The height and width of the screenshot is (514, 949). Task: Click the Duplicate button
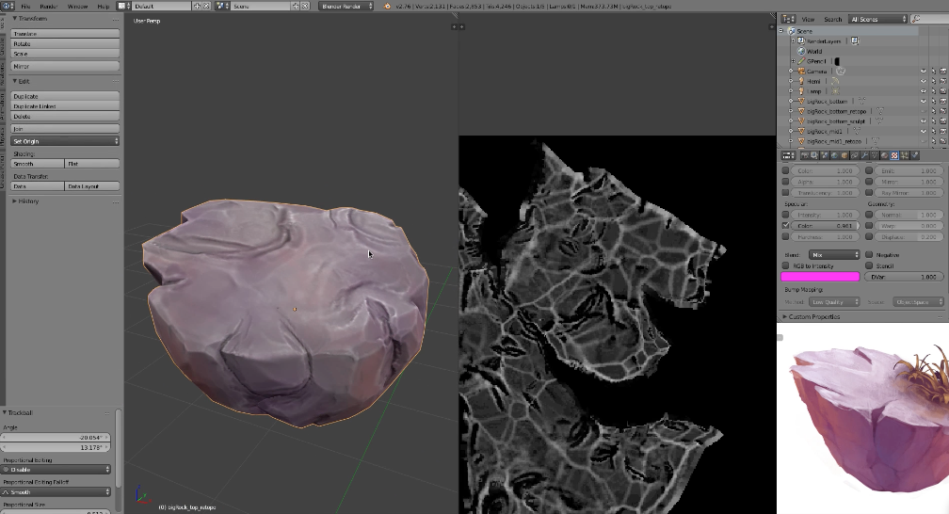pyautogui.click(x=65, y=96)
